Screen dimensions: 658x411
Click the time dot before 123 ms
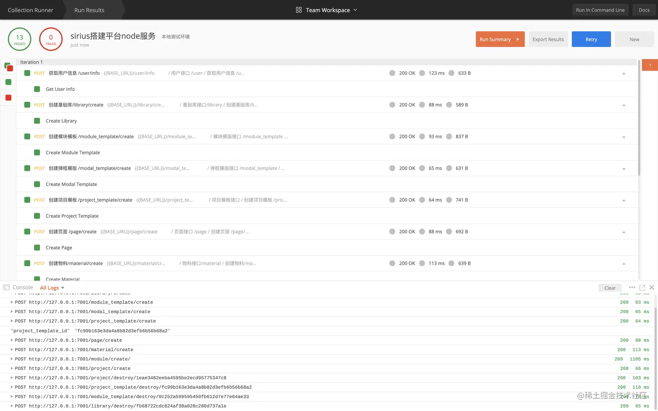422,73
